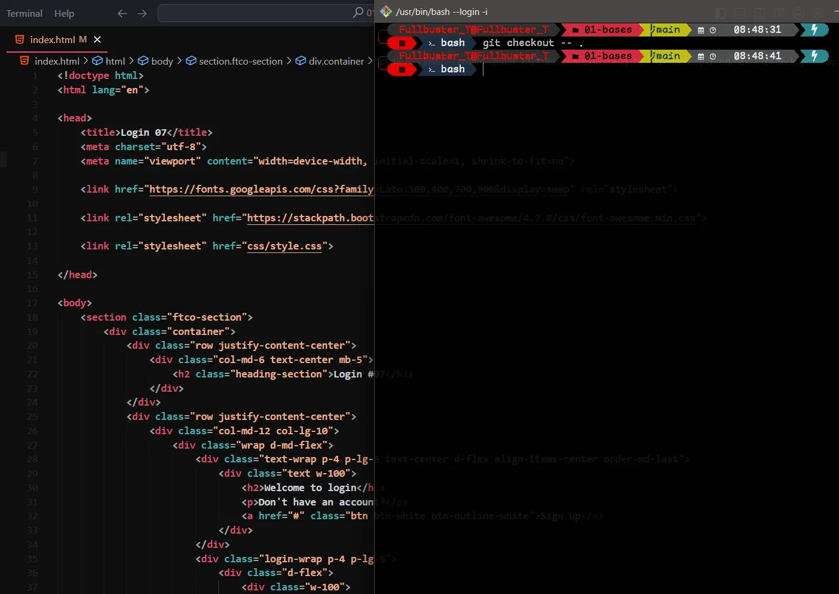This screenshot has height=594, width=839.
Task: Click the cube icon beside body breadcrumb
Action: pyautogui.click(x=143, y=61)
